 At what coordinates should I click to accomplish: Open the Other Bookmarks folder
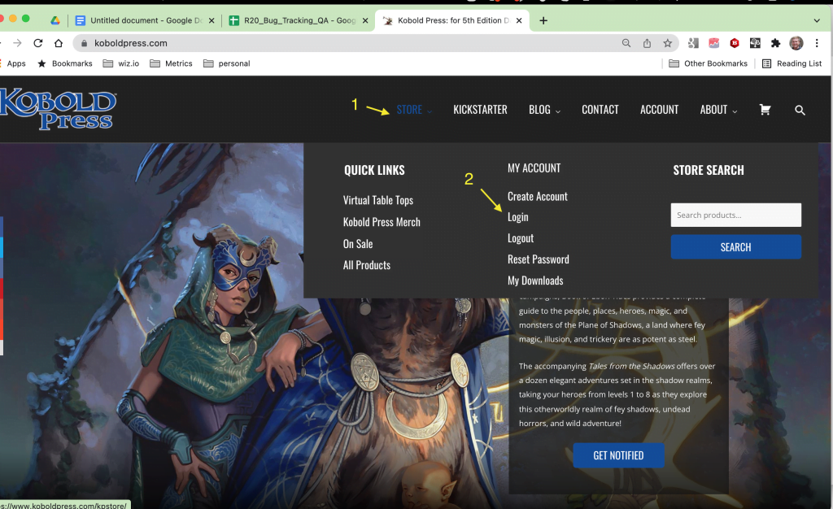click(709, 63)
